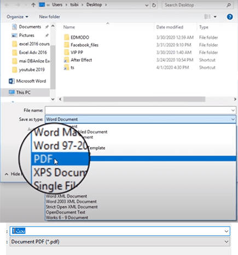Click the Microsoft Word icon in sidebar
The width and height of the screenshot is (238, 255).
click(x=11, y=81)
